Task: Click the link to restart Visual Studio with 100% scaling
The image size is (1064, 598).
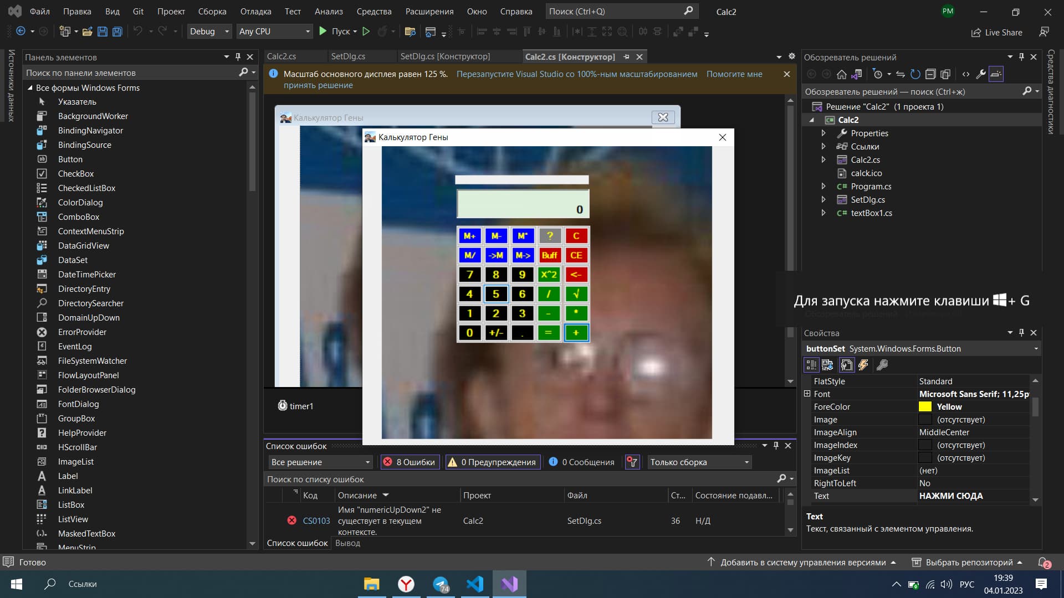Action: tap(577, 74)
